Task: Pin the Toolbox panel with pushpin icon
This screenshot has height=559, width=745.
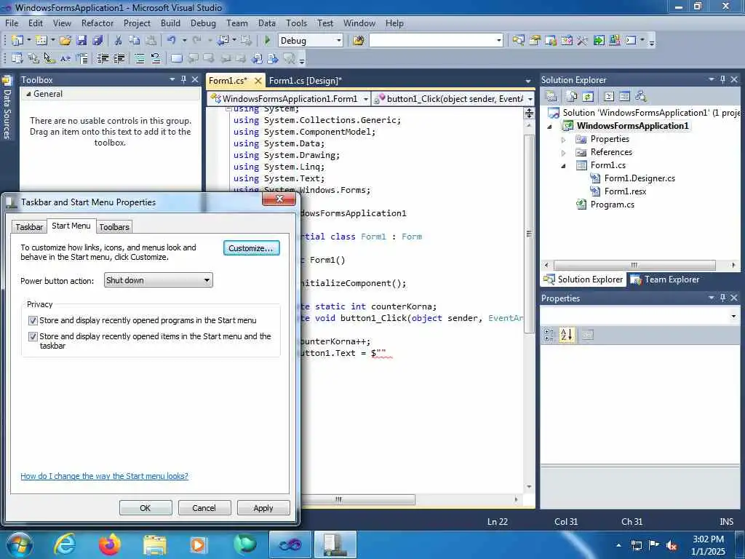Action: (x=183, y=79)
